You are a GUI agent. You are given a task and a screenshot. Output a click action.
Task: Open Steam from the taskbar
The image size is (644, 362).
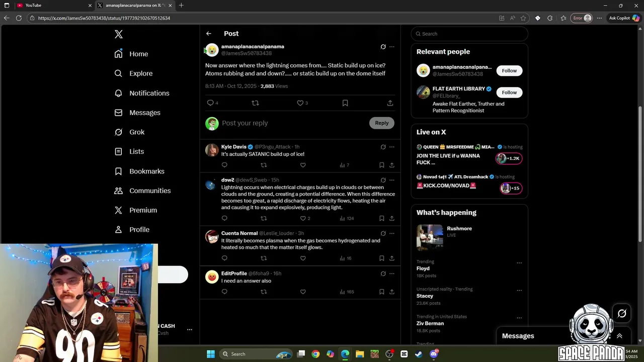(419, 354)
